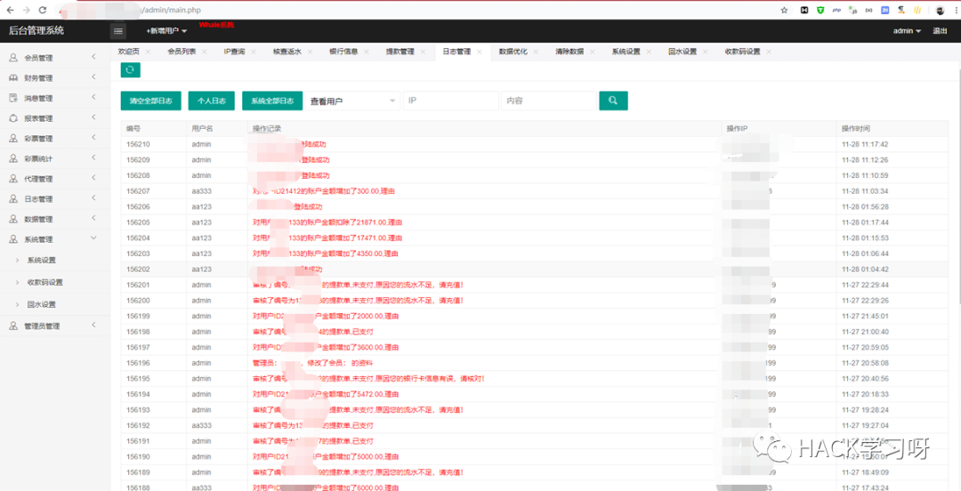Switch to the 系统设置 tab

[626, 52]
